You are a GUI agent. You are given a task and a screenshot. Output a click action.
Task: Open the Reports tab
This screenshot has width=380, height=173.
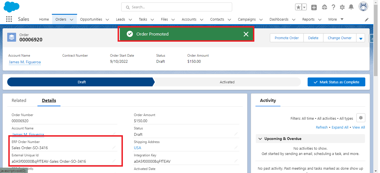[x=308, y=19]
